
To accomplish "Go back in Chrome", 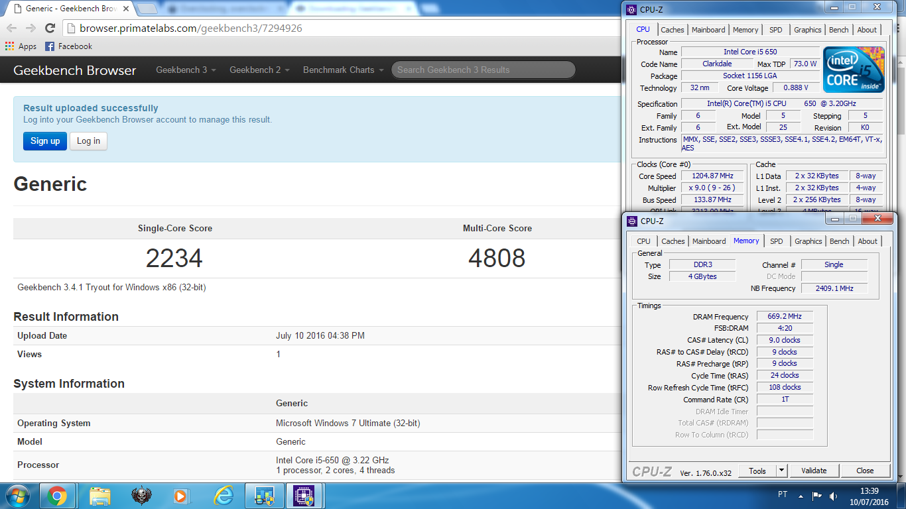I will click(x=11, y=28).
